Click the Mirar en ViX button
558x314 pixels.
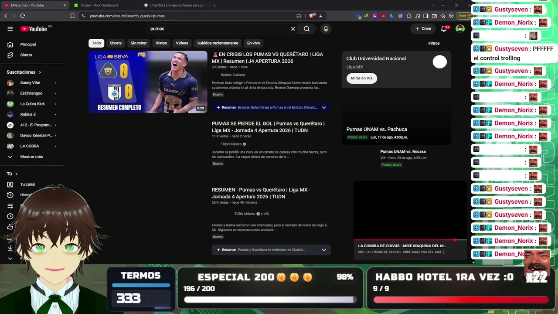pos(362,78)
